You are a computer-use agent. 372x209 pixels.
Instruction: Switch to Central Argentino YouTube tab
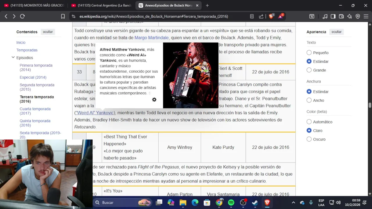(101, 6)
